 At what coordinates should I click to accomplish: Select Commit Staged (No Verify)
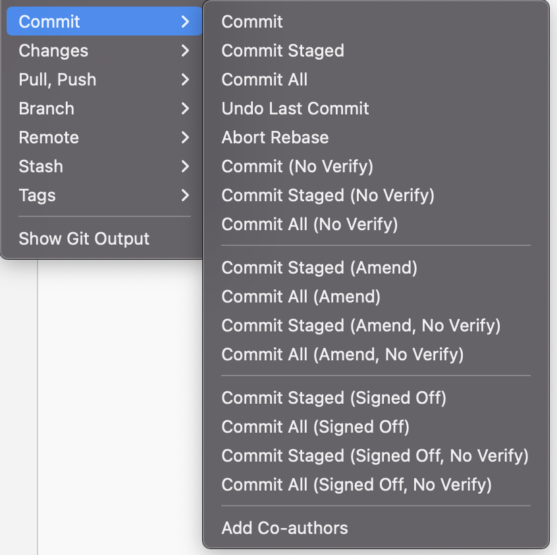tap(376, 195)
